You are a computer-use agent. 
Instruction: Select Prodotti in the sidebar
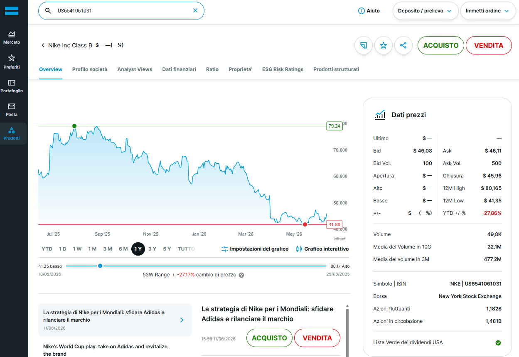click(x=12, y=133)
